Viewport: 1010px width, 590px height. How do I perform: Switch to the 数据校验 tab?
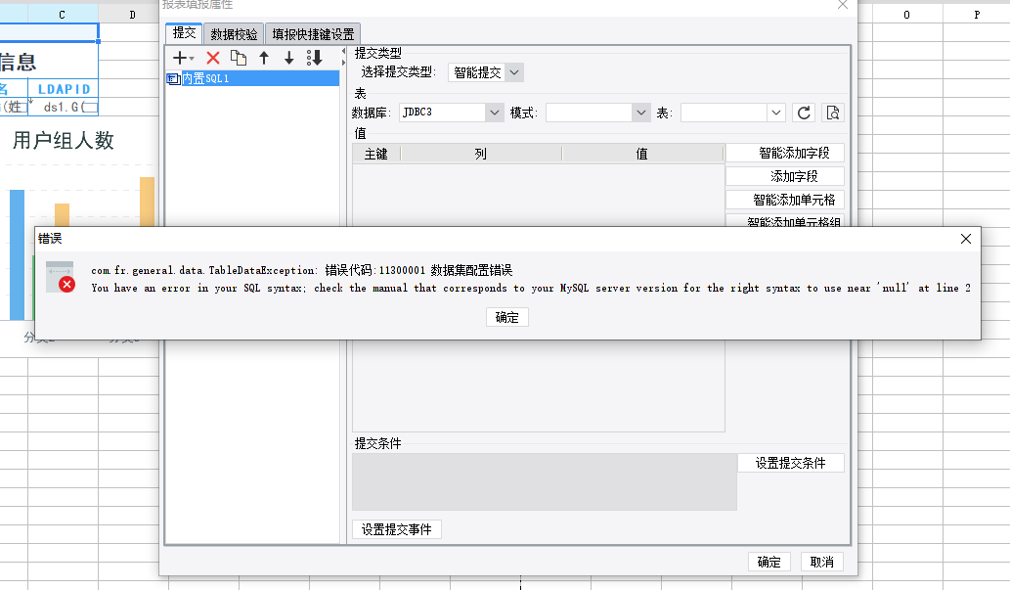click(234, 34)
